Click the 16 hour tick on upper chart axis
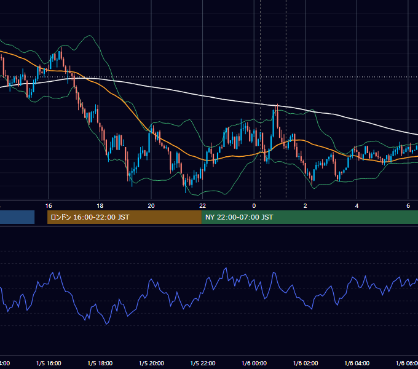Viewport: 418px width, 369px height. tap(49, 206)
